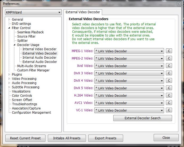The height and width of the screenshot is (147, 184).
Task: Close the Preferences dialog with Close button
Action: tap(166, 137)
